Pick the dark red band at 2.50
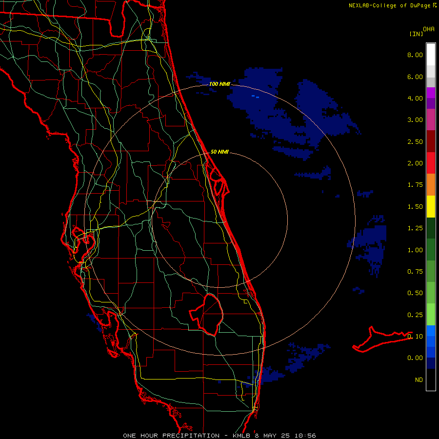The height and width of the screenshot is (439, 439). click(x=431, y=141)
